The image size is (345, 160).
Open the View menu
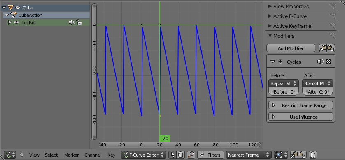click(x=34, y=155)
